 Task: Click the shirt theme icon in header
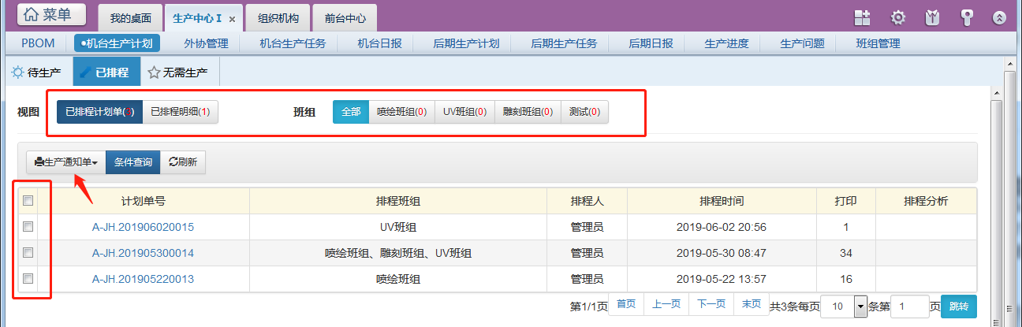(x=932, y=17)
